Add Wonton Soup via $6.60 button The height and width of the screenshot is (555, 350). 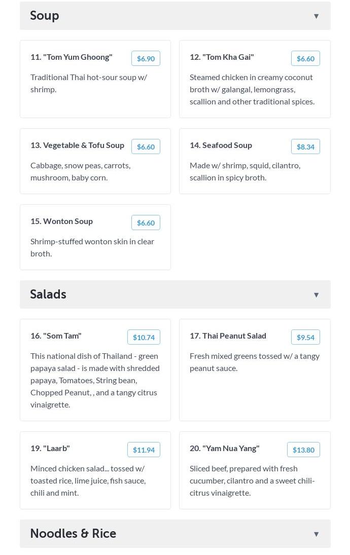(x=146, y=223)
